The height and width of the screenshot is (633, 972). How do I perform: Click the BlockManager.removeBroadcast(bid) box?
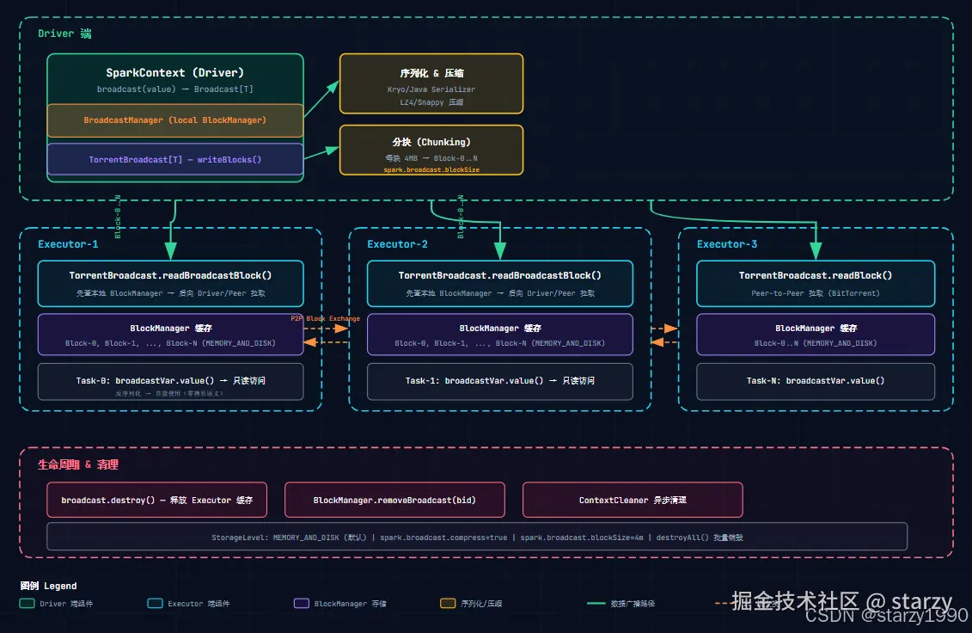pos(394,500)
